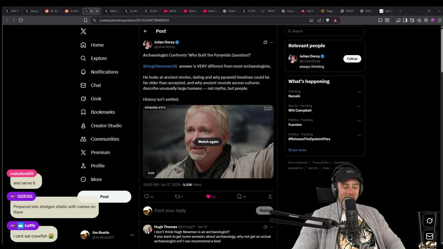Open #ReleaseTheEpsteinFiles trend
The height and width of the screenshot is (249, 443).
coord(309,139)
